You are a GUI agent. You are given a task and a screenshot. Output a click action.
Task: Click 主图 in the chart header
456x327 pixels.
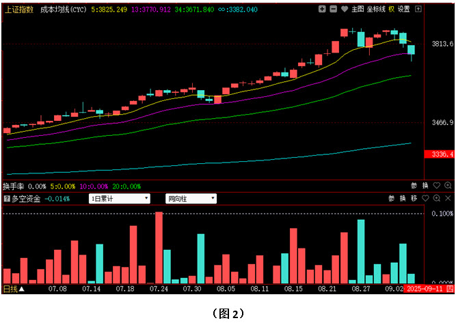coord(358,9)
